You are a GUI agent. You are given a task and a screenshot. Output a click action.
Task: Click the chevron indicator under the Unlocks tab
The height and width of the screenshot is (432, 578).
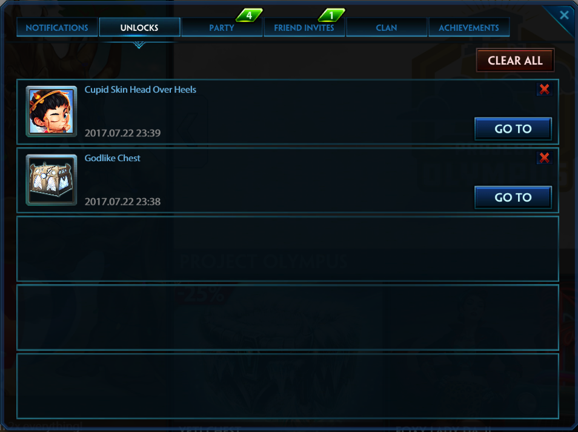[139, 45]
